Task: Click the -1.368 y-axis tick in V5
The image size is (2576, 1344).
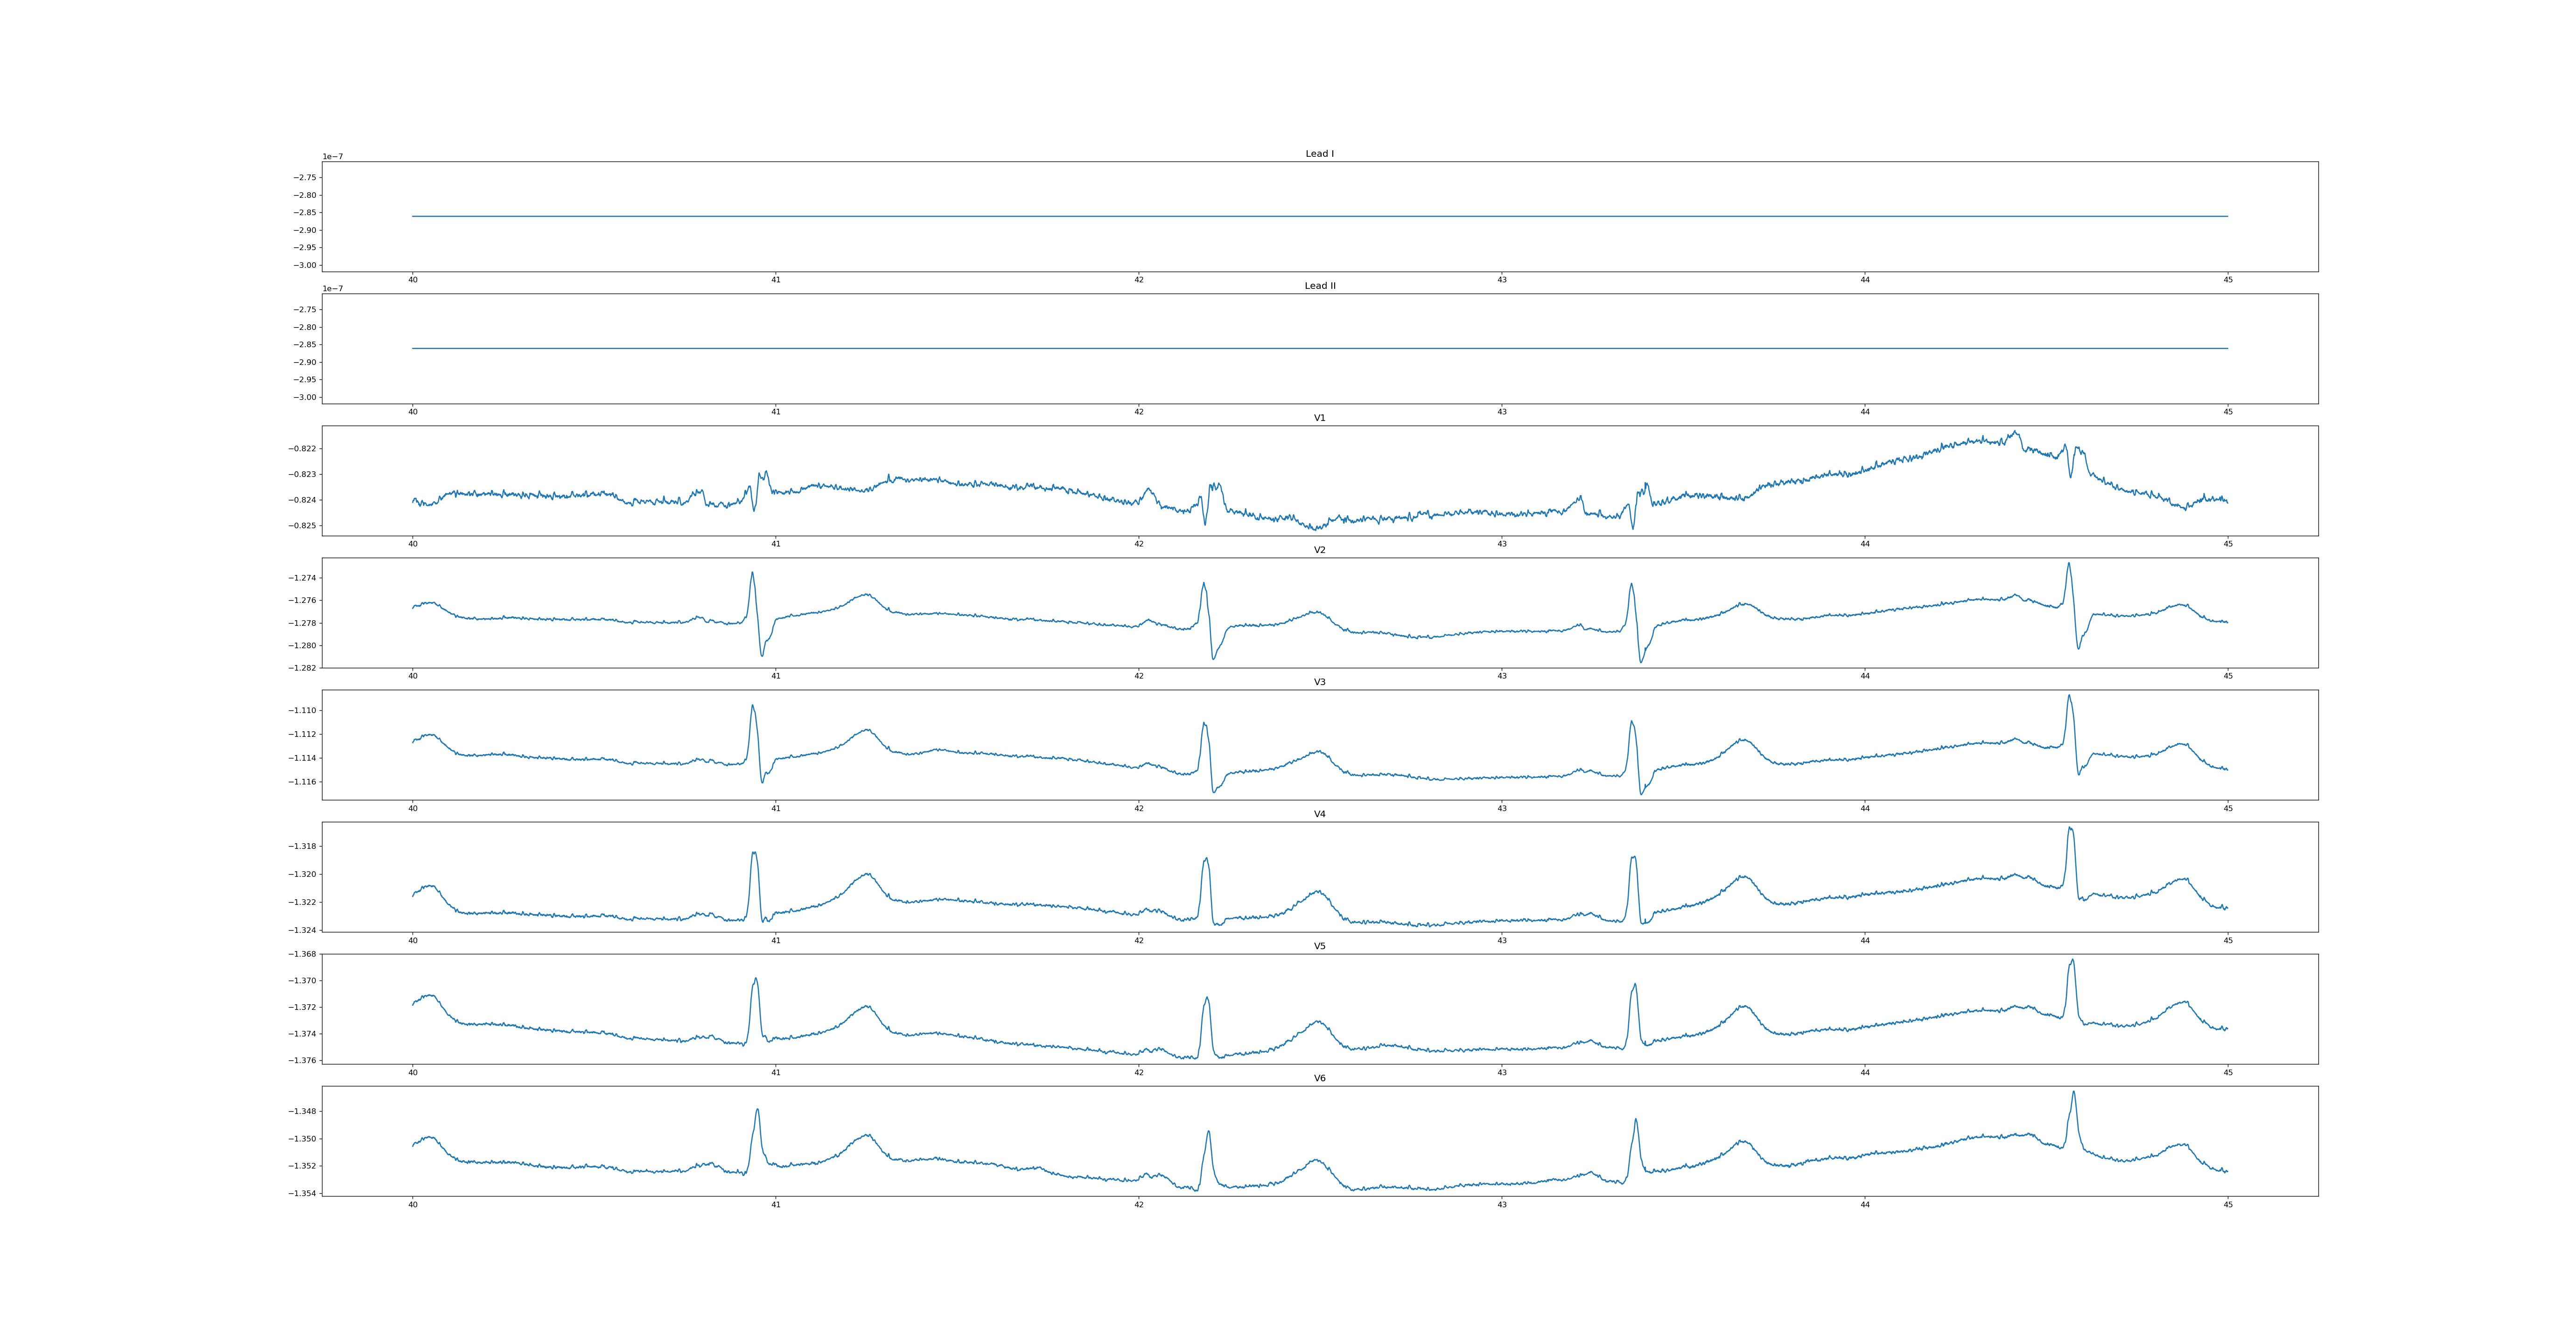Action: click(302, 954)
